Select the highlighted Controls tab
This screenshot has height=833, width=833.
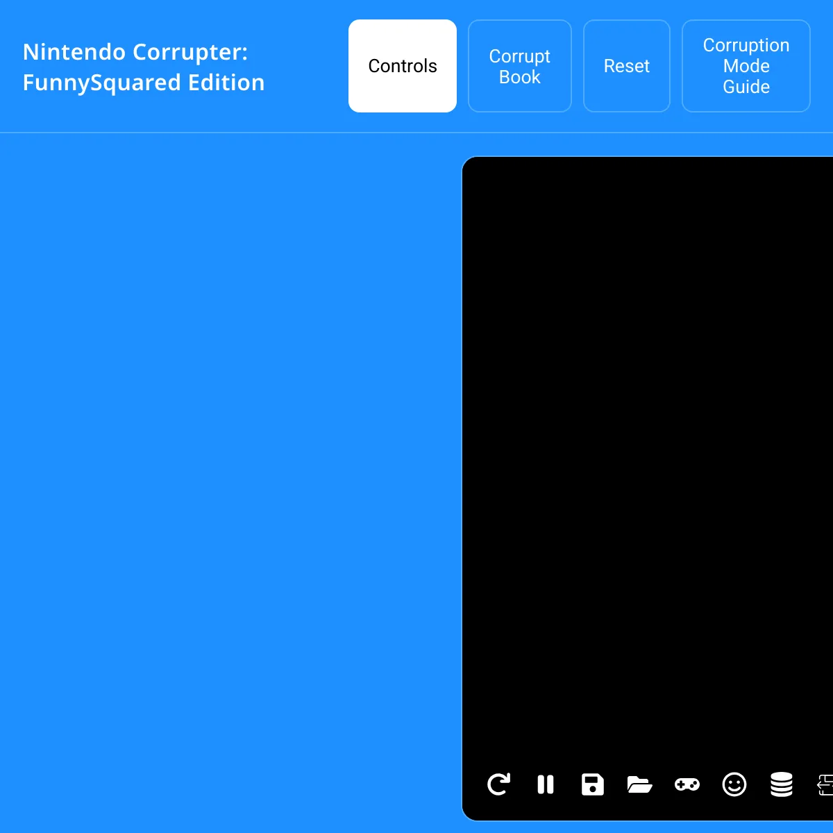click(x=403, y=66)
